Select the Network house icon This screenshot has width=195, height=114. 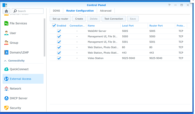click(6, 88)
